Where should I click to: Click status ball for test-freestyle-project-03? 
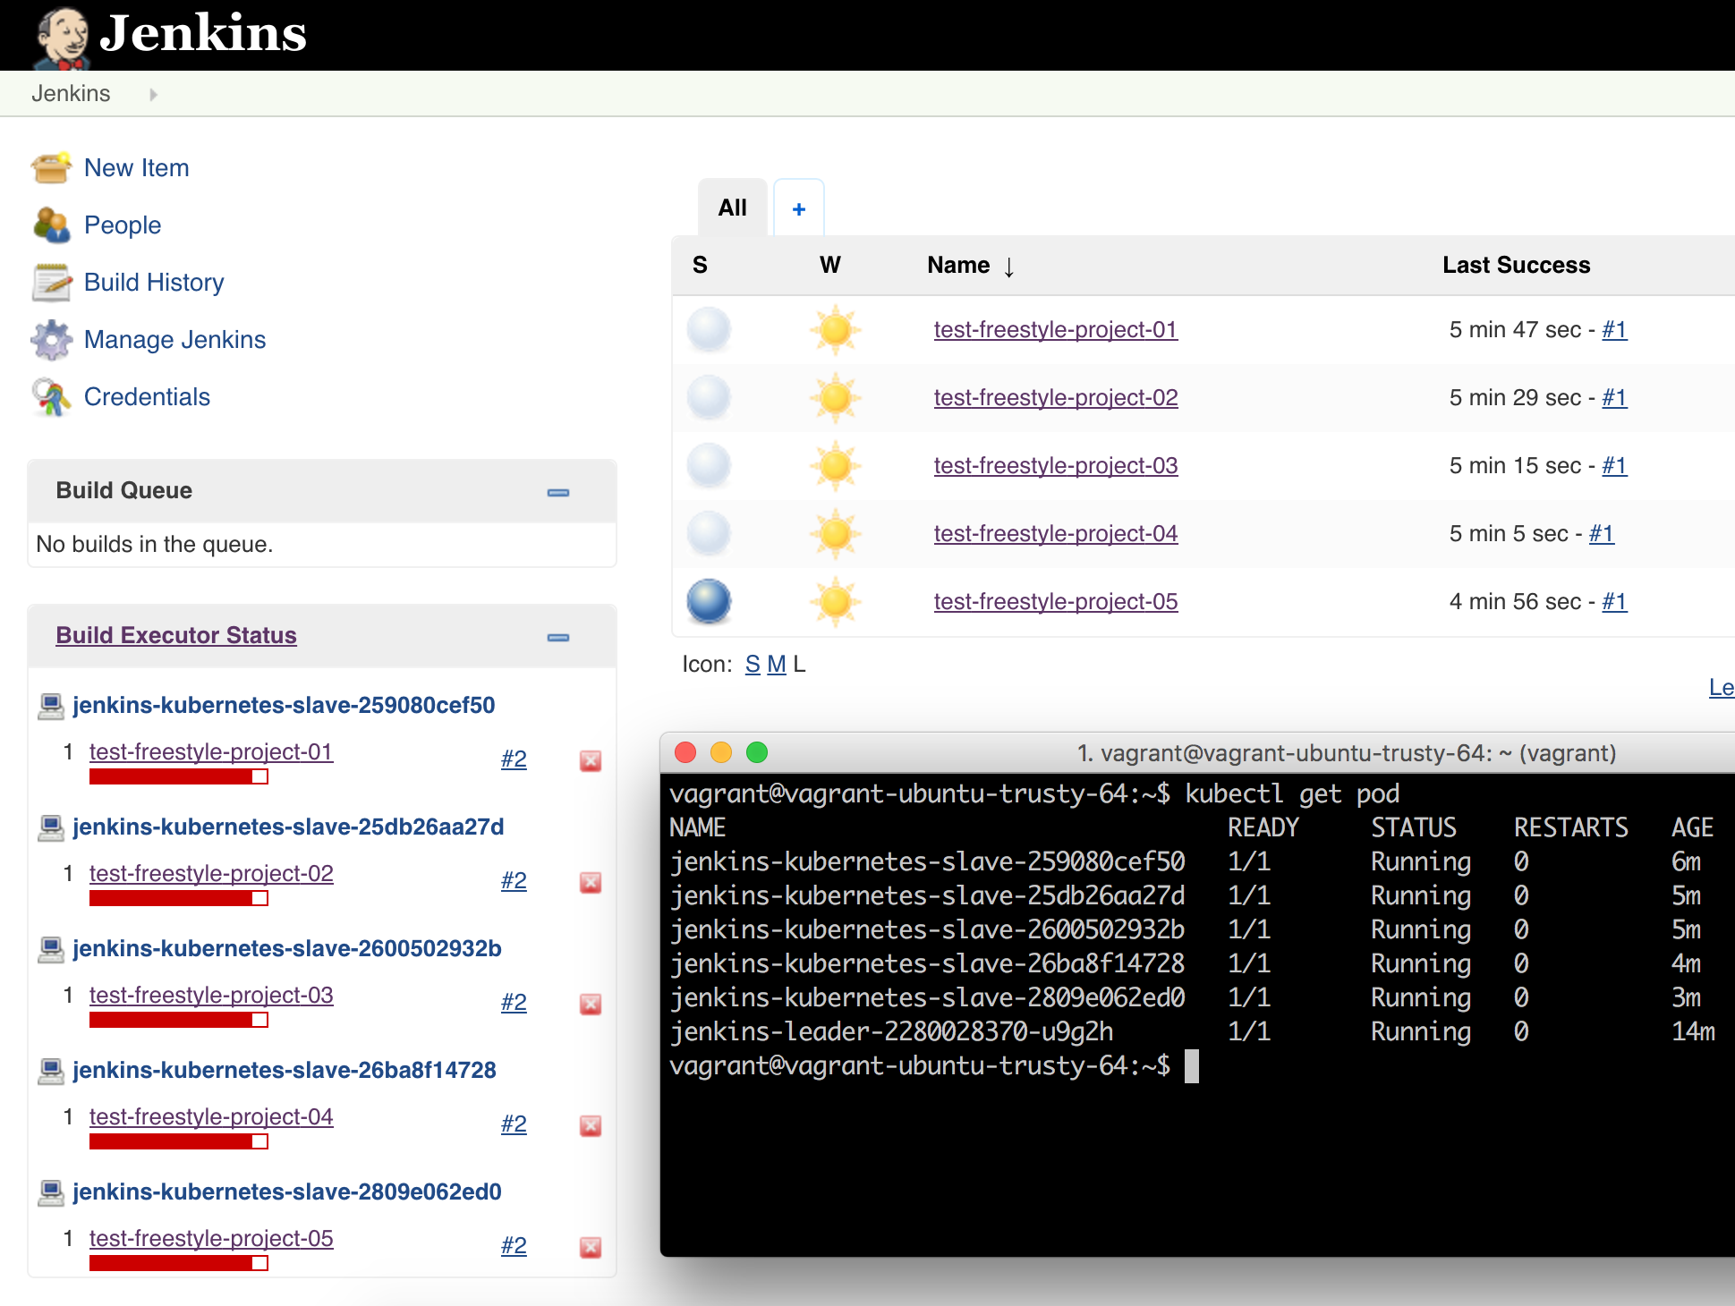tap(709, 465)
